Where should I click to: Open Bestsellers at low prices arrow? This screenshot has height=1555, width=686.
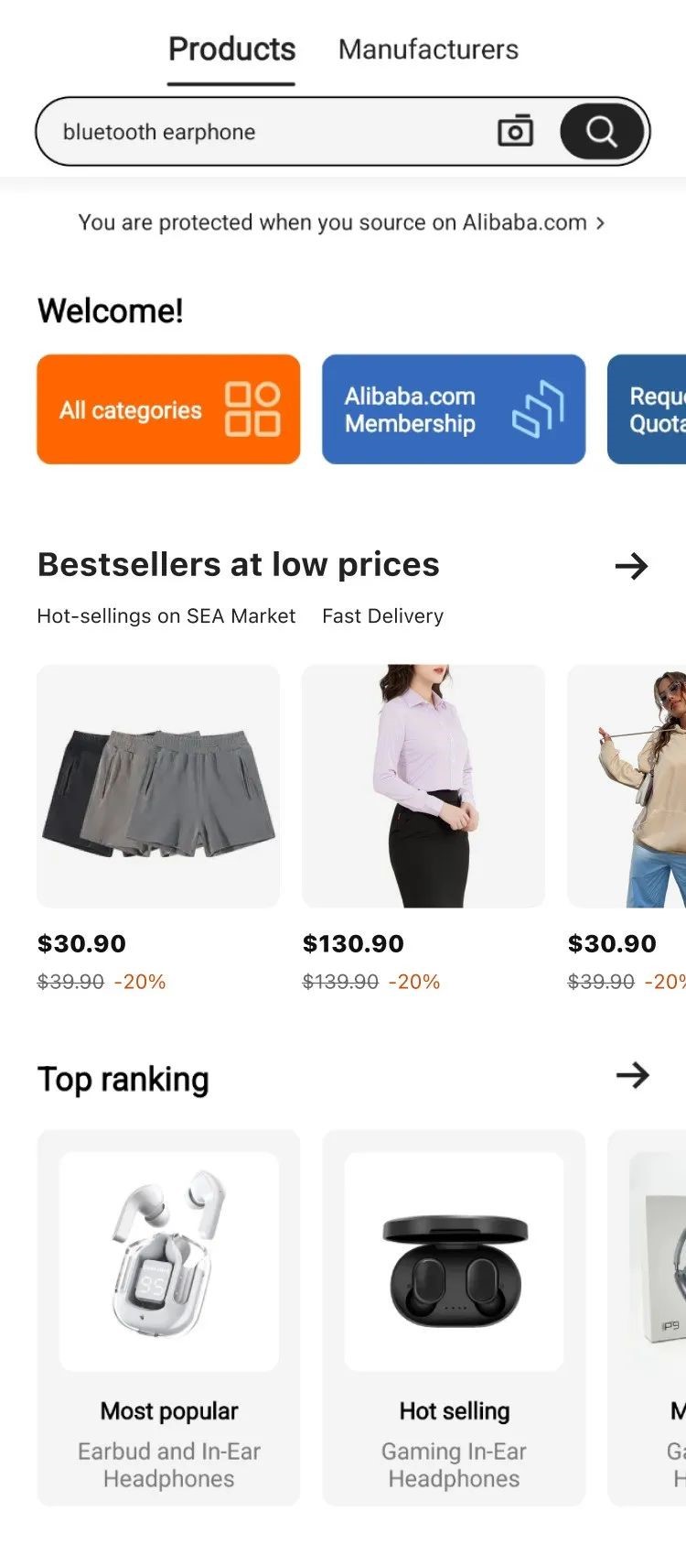click(631, 566)
